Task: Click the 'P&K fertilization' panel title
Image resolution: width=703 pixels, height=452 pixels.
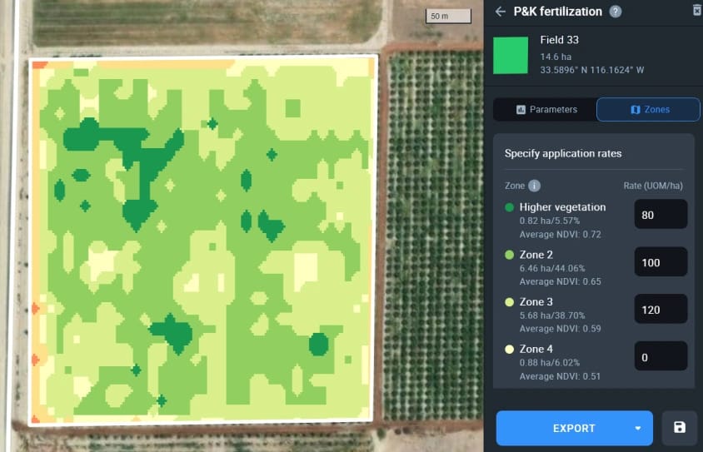Action: pyautogui.click(x=557, y=12)
